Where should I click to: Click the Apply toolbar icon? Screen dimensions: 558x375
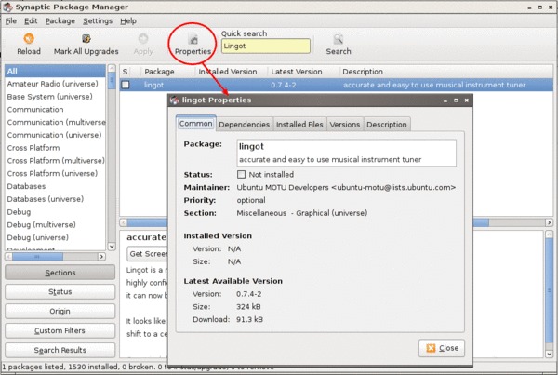pyautogui.click(x=143, y=40)
